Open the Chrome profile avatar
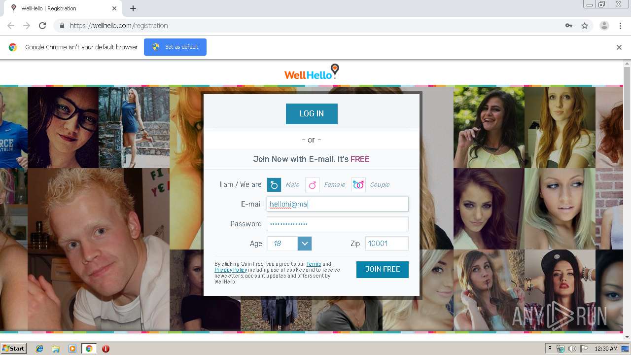Image resolution: width=631 pixels, height=355 pixels. (604, 26)
